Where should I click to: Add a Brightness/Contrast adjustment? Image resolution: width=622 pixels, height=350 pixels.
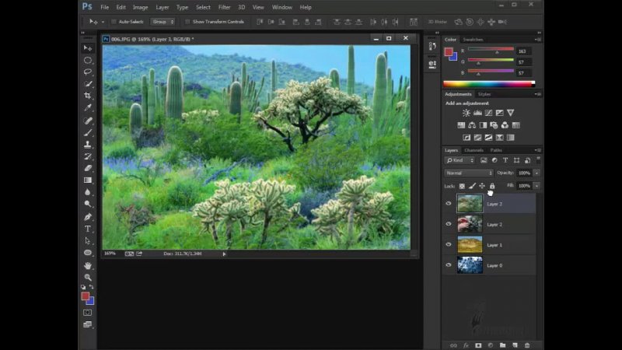point(466,113)
